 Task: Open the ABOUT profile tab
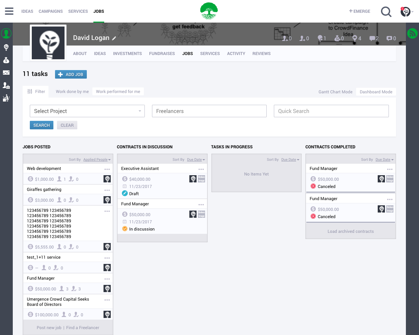(x=80, y=54)
